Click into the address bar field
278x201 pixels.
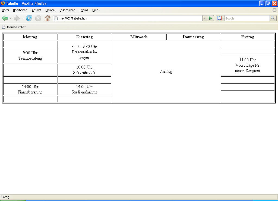click(x=128, y=18)
